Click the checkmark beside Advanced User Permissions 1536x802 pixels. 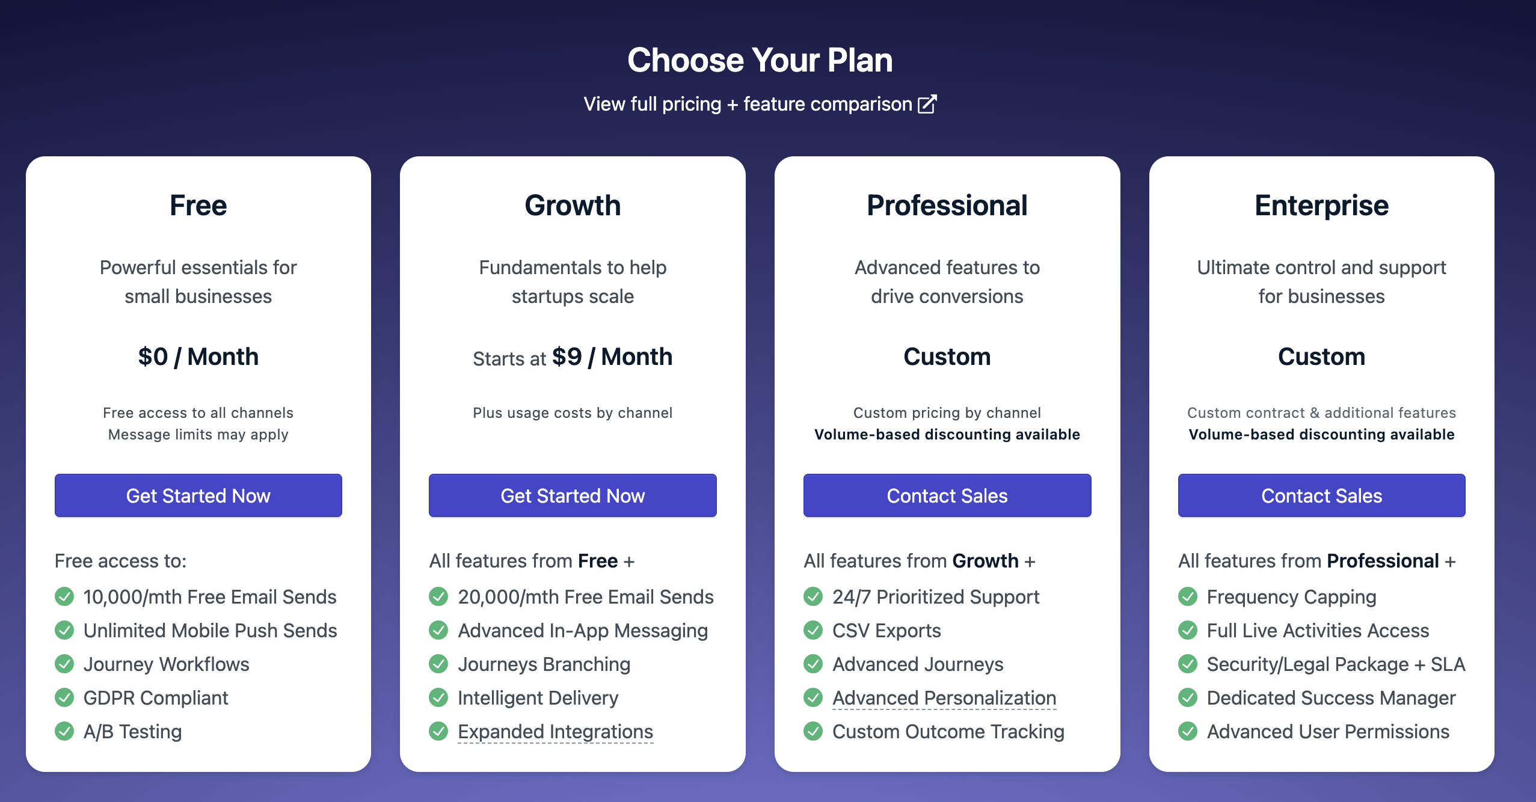tap(1188, 731)
